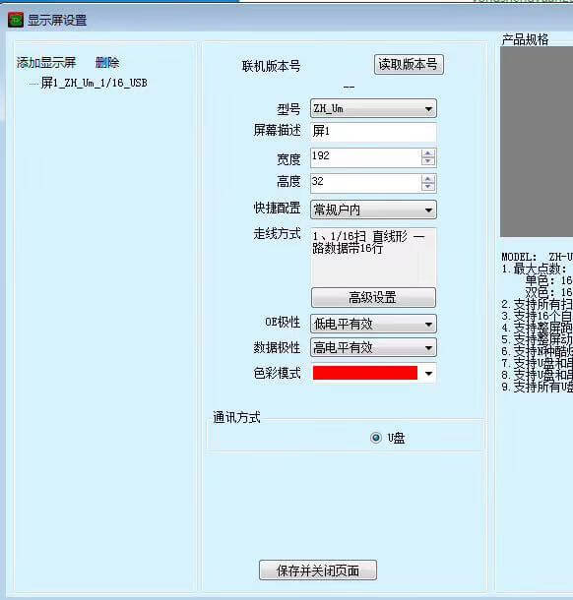
Task: Click 删除 to delete the screen
Action: [x=107, y=62]
